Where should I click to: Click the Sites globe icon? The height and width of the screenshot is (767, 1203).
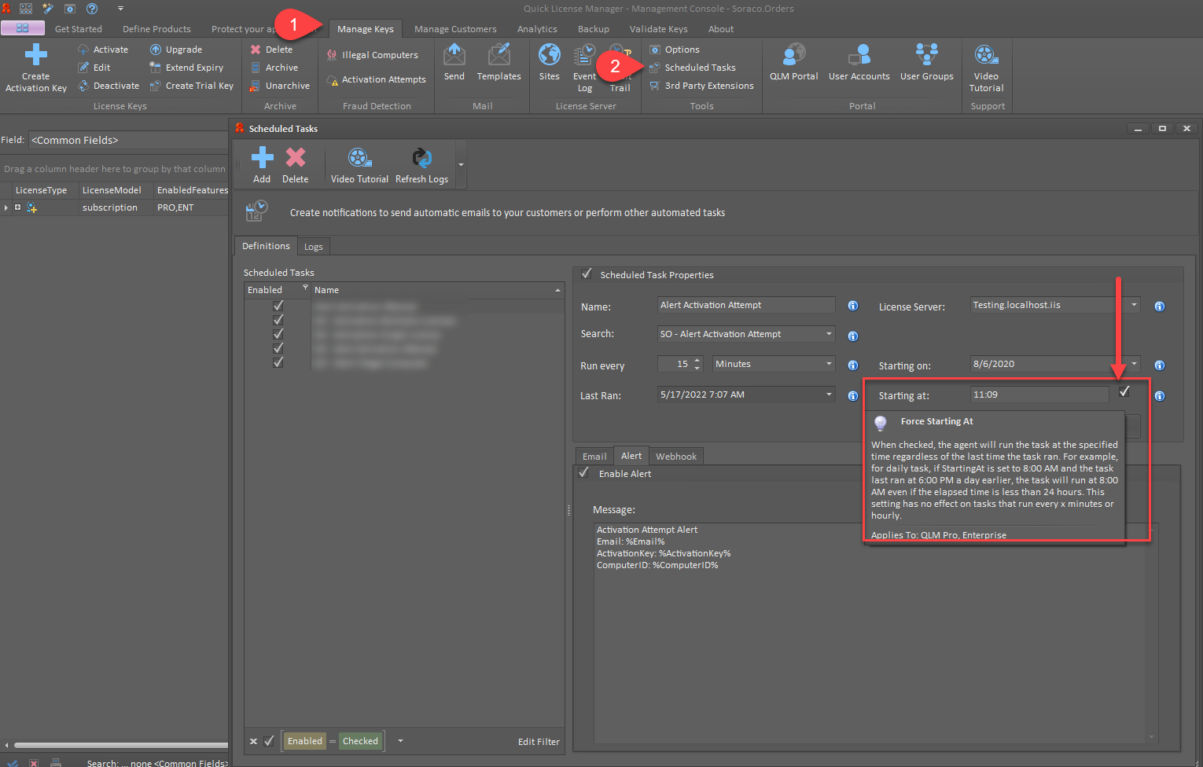[549, 55]
